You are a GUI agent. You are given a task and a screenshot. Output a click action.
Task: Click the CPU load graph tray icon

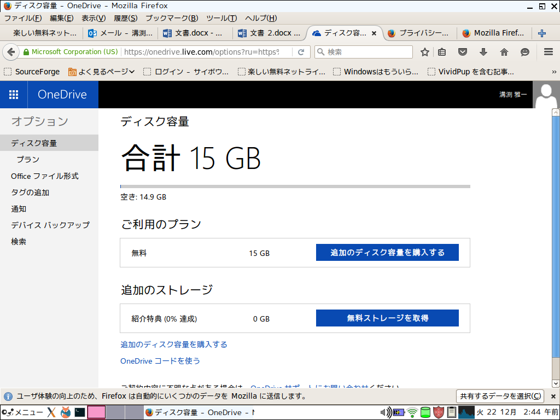pos(466,412)
